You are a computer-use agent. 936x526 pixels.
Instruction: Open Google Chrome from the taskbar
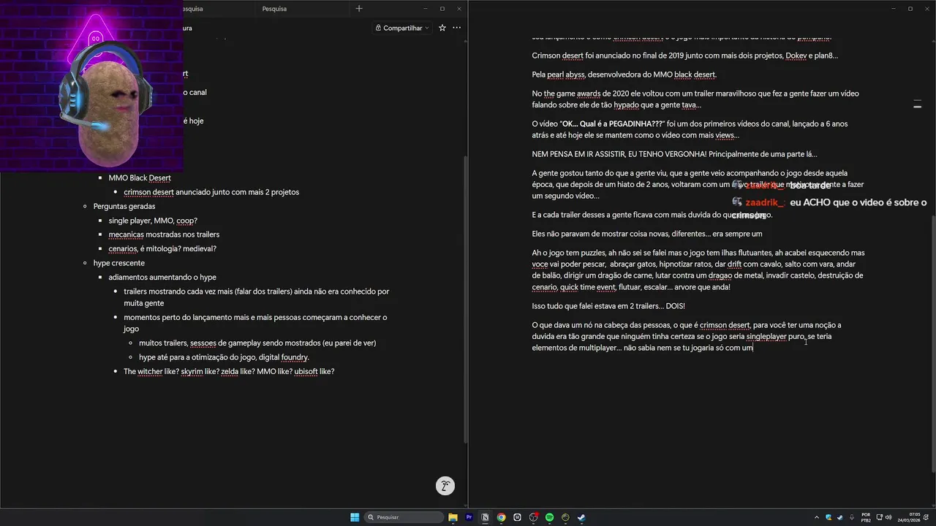[501, 517]
